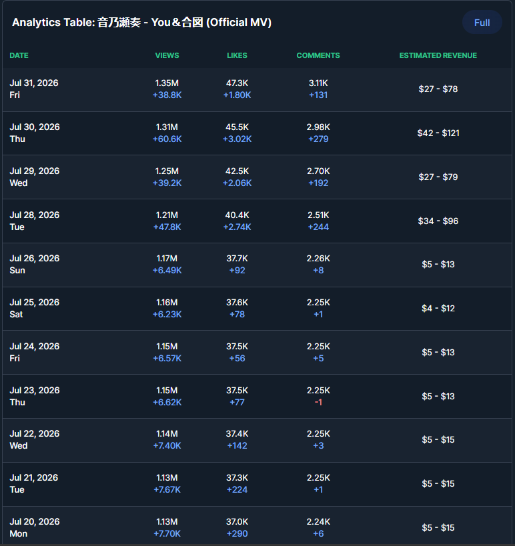
Task: Click the +244 comments change
Action: [318, 227]
